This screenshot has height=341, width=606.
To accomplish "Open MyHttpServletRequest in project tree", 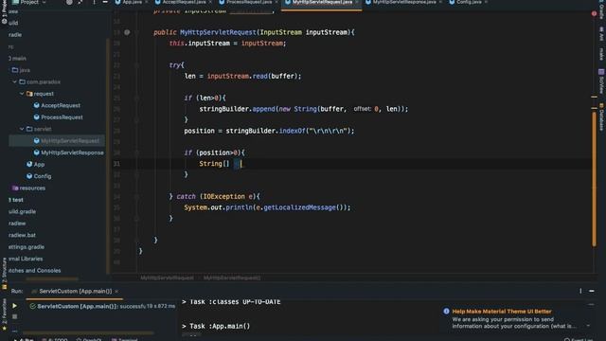I will tap(70, 141).
